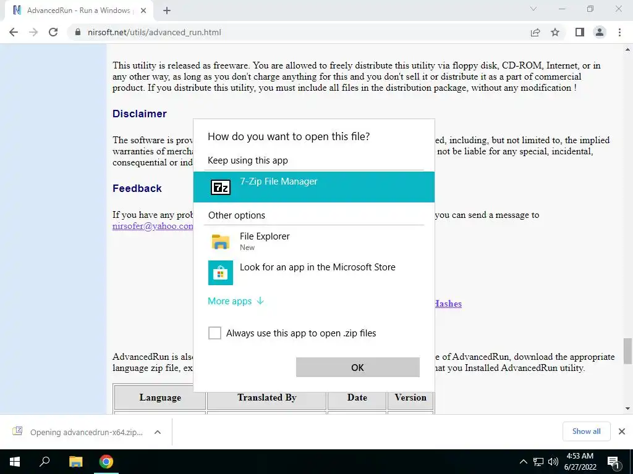Click the Translated By table header
The height and width of the screenshot is (474, 633).
pyautogui.click(x=267, y=397)
